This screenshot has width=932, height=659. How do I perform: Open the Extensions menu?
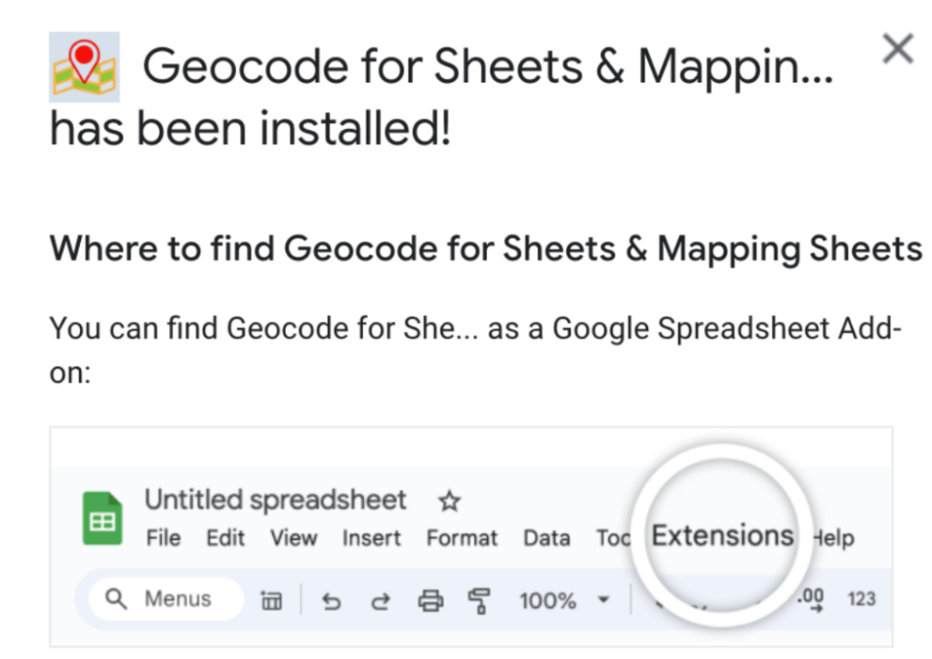722,535
